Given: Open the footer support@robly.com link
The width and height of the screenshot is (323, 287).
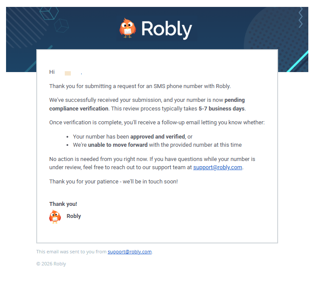Looking at the screenshot, I should coord(130,252).
